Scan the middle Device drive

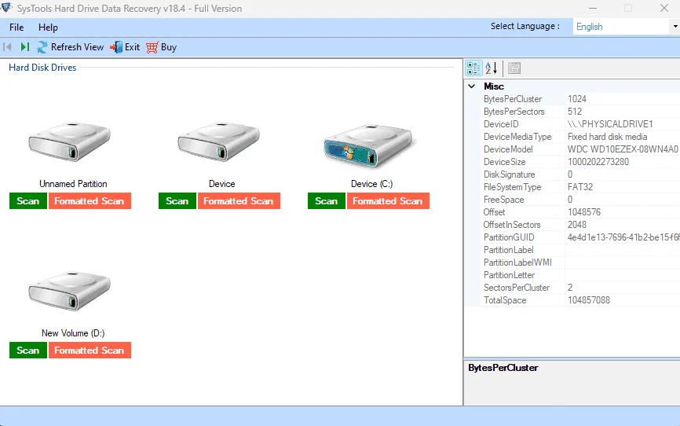tap(177, 201)
